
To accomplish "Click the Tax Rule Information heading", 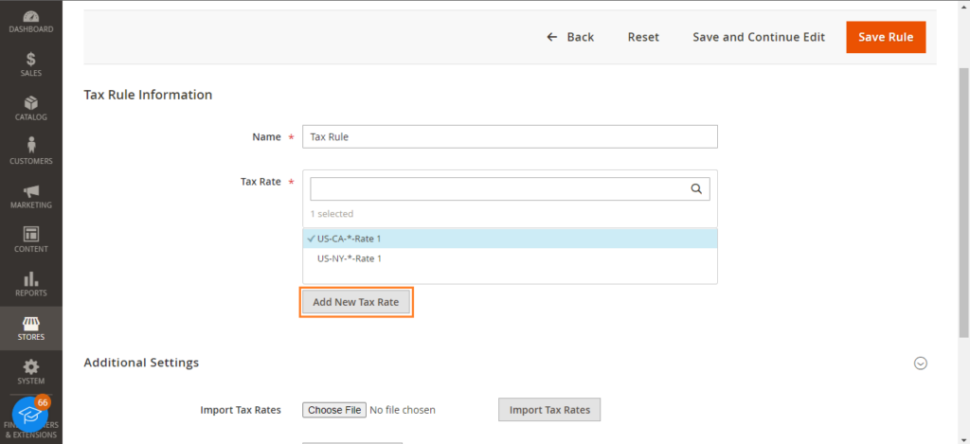I will [148, 95].
